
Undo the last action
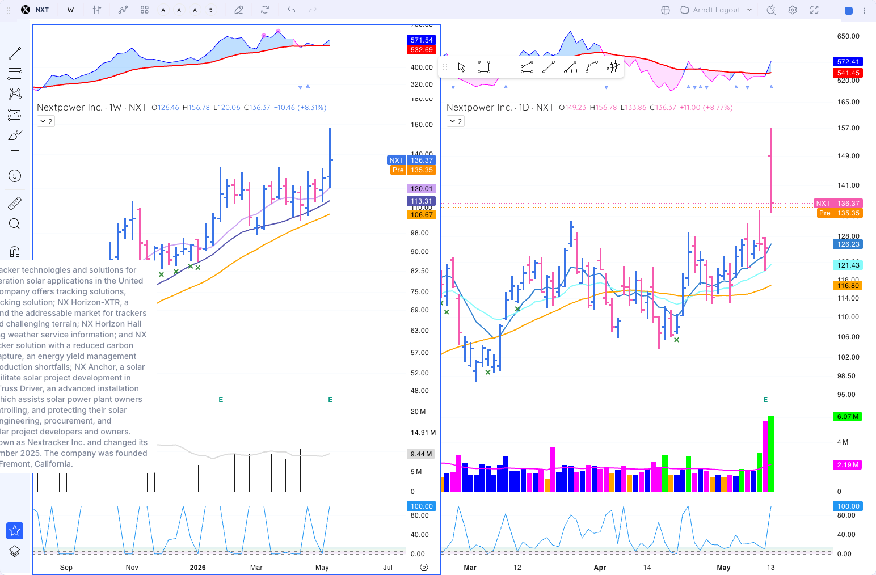pyautogui.click(x=291, y=10)
